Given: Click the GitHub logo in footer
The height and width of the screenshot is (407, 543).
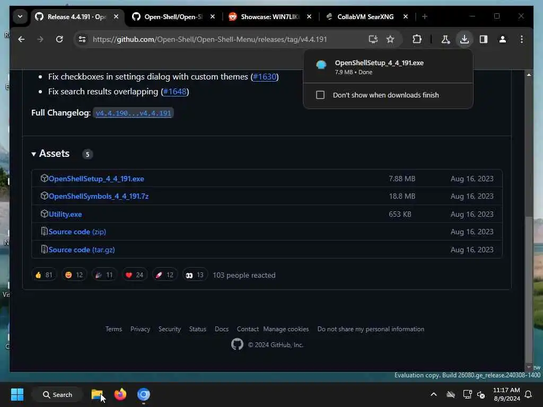Looking at the screenshot, I should tap(237, 344).
